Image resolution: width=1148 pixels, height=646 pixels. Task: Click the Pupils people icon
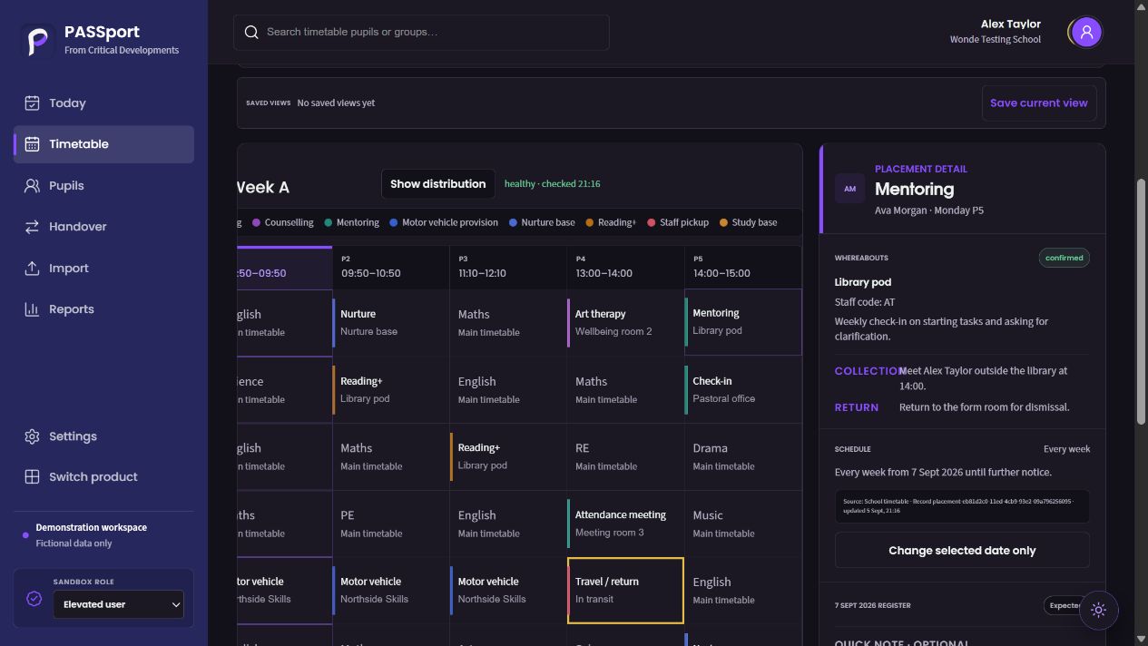(32, 186)
